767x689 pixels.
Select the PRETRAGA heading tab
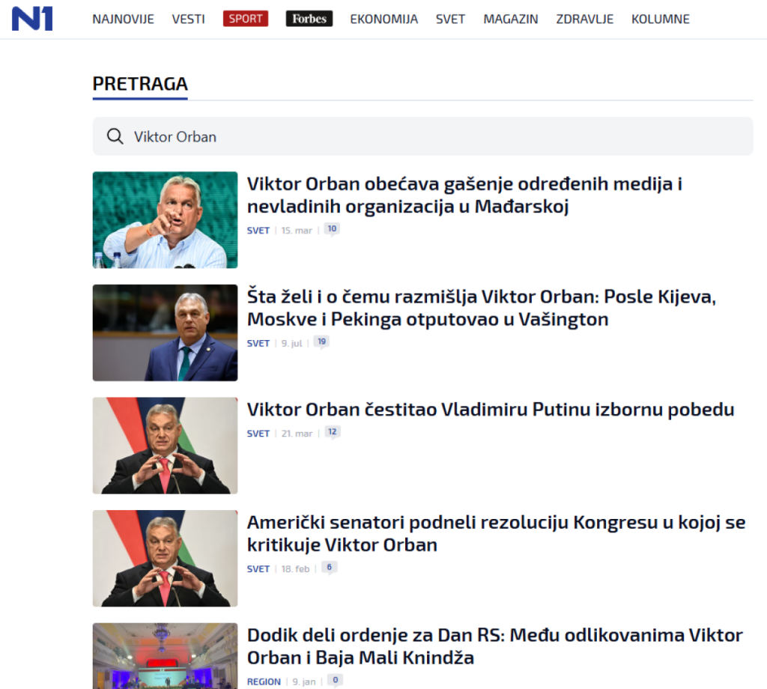point(140,84)
